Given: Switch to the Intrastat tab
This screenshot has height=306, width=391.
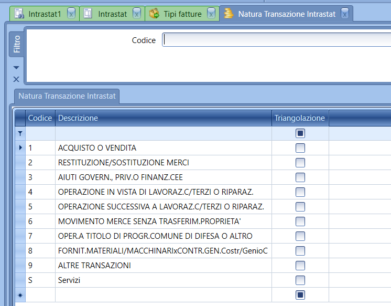Looking at the screenshot, I should pyautogui.click(x=112, y=14).
